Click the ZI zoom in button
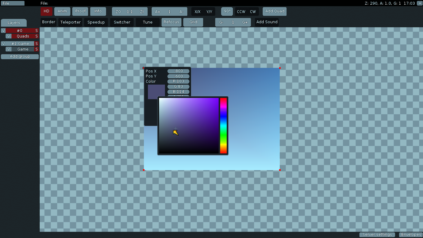The image size is (423, 238). [142, 12]
